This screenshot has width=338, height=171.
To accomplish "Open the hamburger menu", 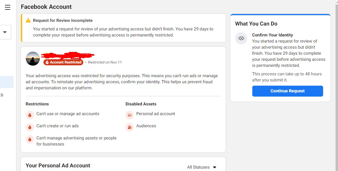I will click(x=8, y=7).
